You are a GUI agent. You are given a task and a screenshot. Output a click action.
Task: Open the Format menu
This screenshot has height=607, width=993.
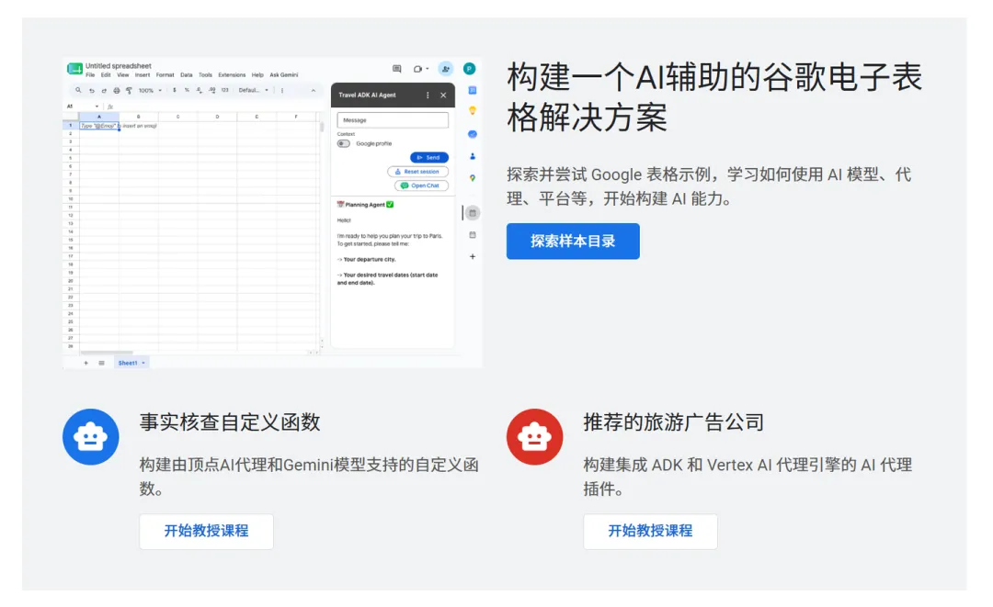tap(165, 75)
